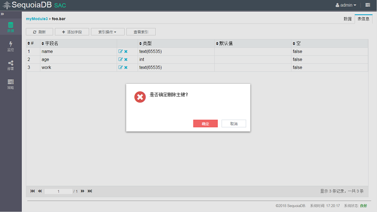Expand the left sidebar with double-arrow
377x212 pixels.
click(x=3, y=14)
